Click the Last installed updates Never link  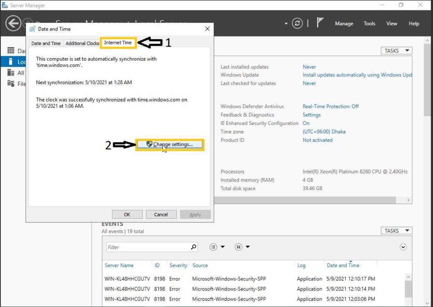309,67
